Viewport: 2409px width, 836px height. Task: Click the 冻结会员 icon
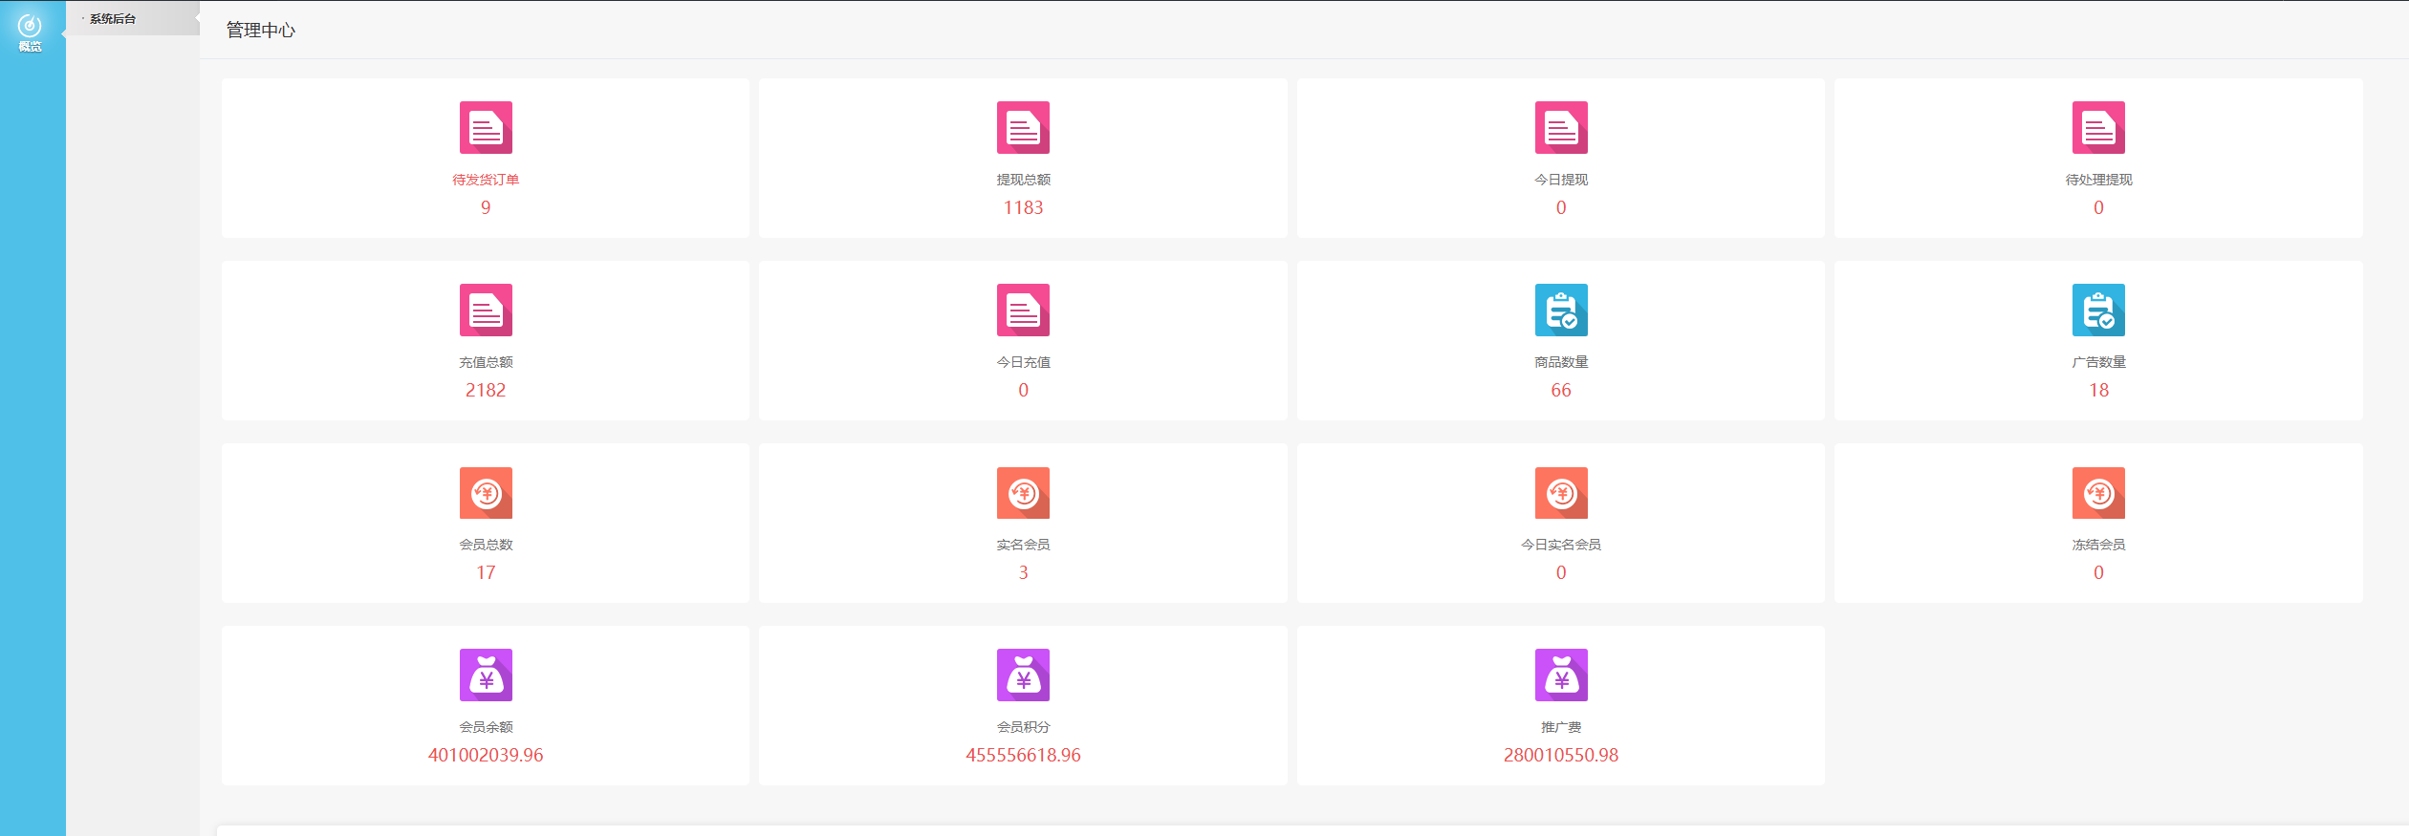[2098, 493]
